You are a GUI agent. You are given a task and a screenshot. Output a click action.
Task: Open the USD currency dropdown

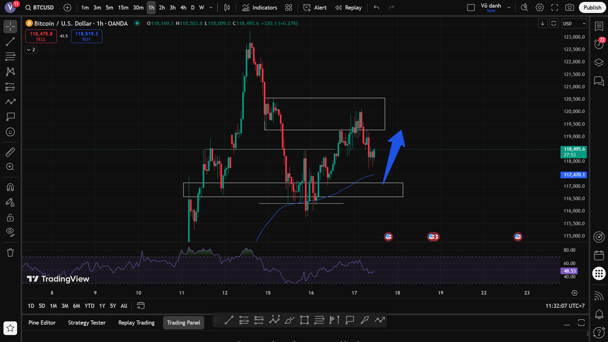click(574, 24)
